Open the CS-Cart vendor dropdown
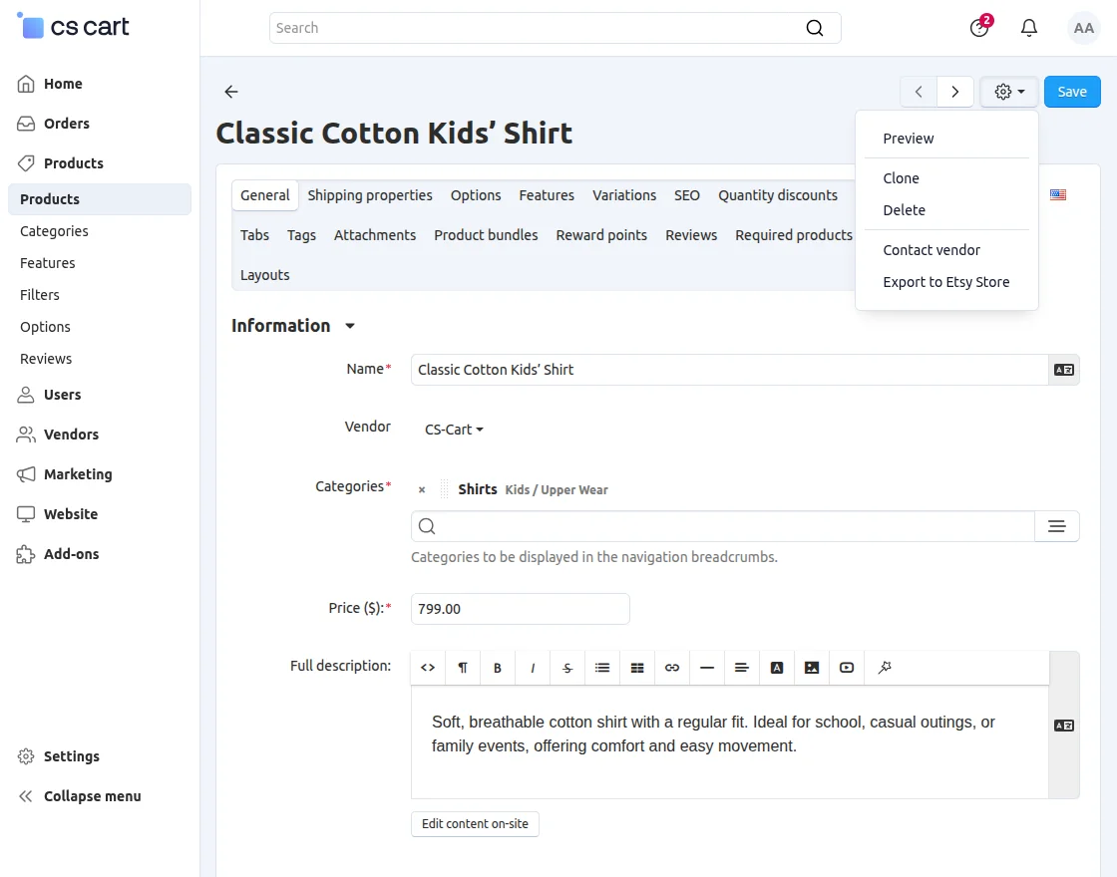1117x877 pixels. tap(454, 430)
